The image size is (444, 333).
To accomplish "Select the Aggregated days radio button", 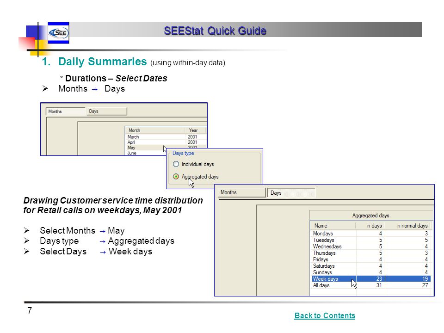I will pos(176,177).
